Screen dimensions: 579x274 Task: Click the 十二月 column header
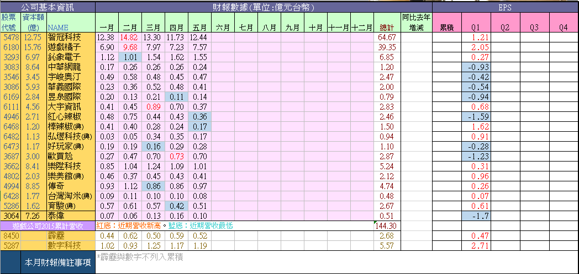362,22
